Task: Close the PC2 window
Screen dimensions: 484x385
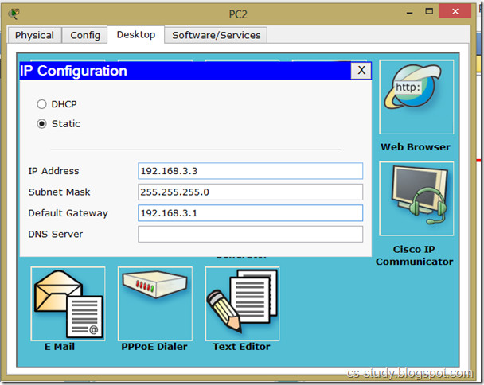Action: click(455, 11)
